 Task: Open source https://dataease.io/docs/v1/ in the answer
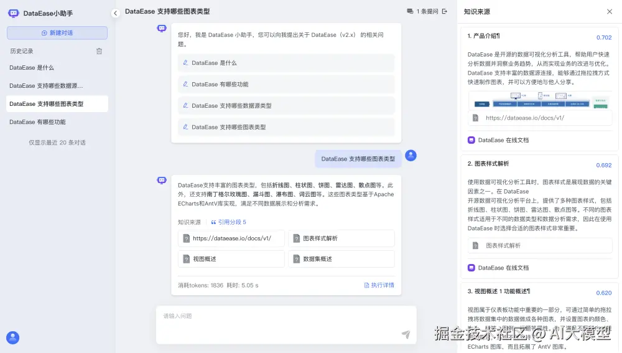[x=231, y=238]
